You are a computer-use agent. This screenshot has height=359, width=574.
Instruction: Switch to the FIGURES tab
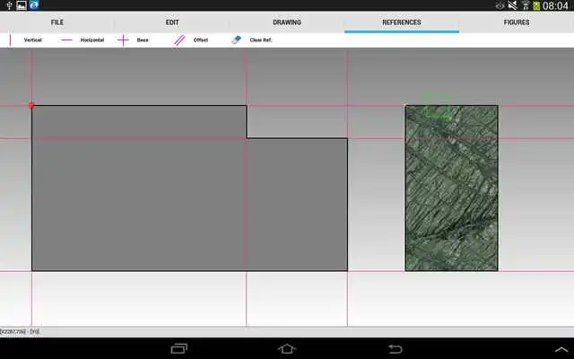tap(517, 22)
